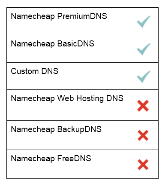Select the Namecheap PremiumDNS label
This screenshot has width=165, height=184.
59,16
